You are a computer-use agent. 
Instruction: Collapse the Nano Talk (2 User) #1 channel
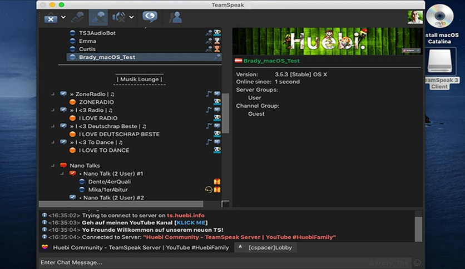coord(62,173)
